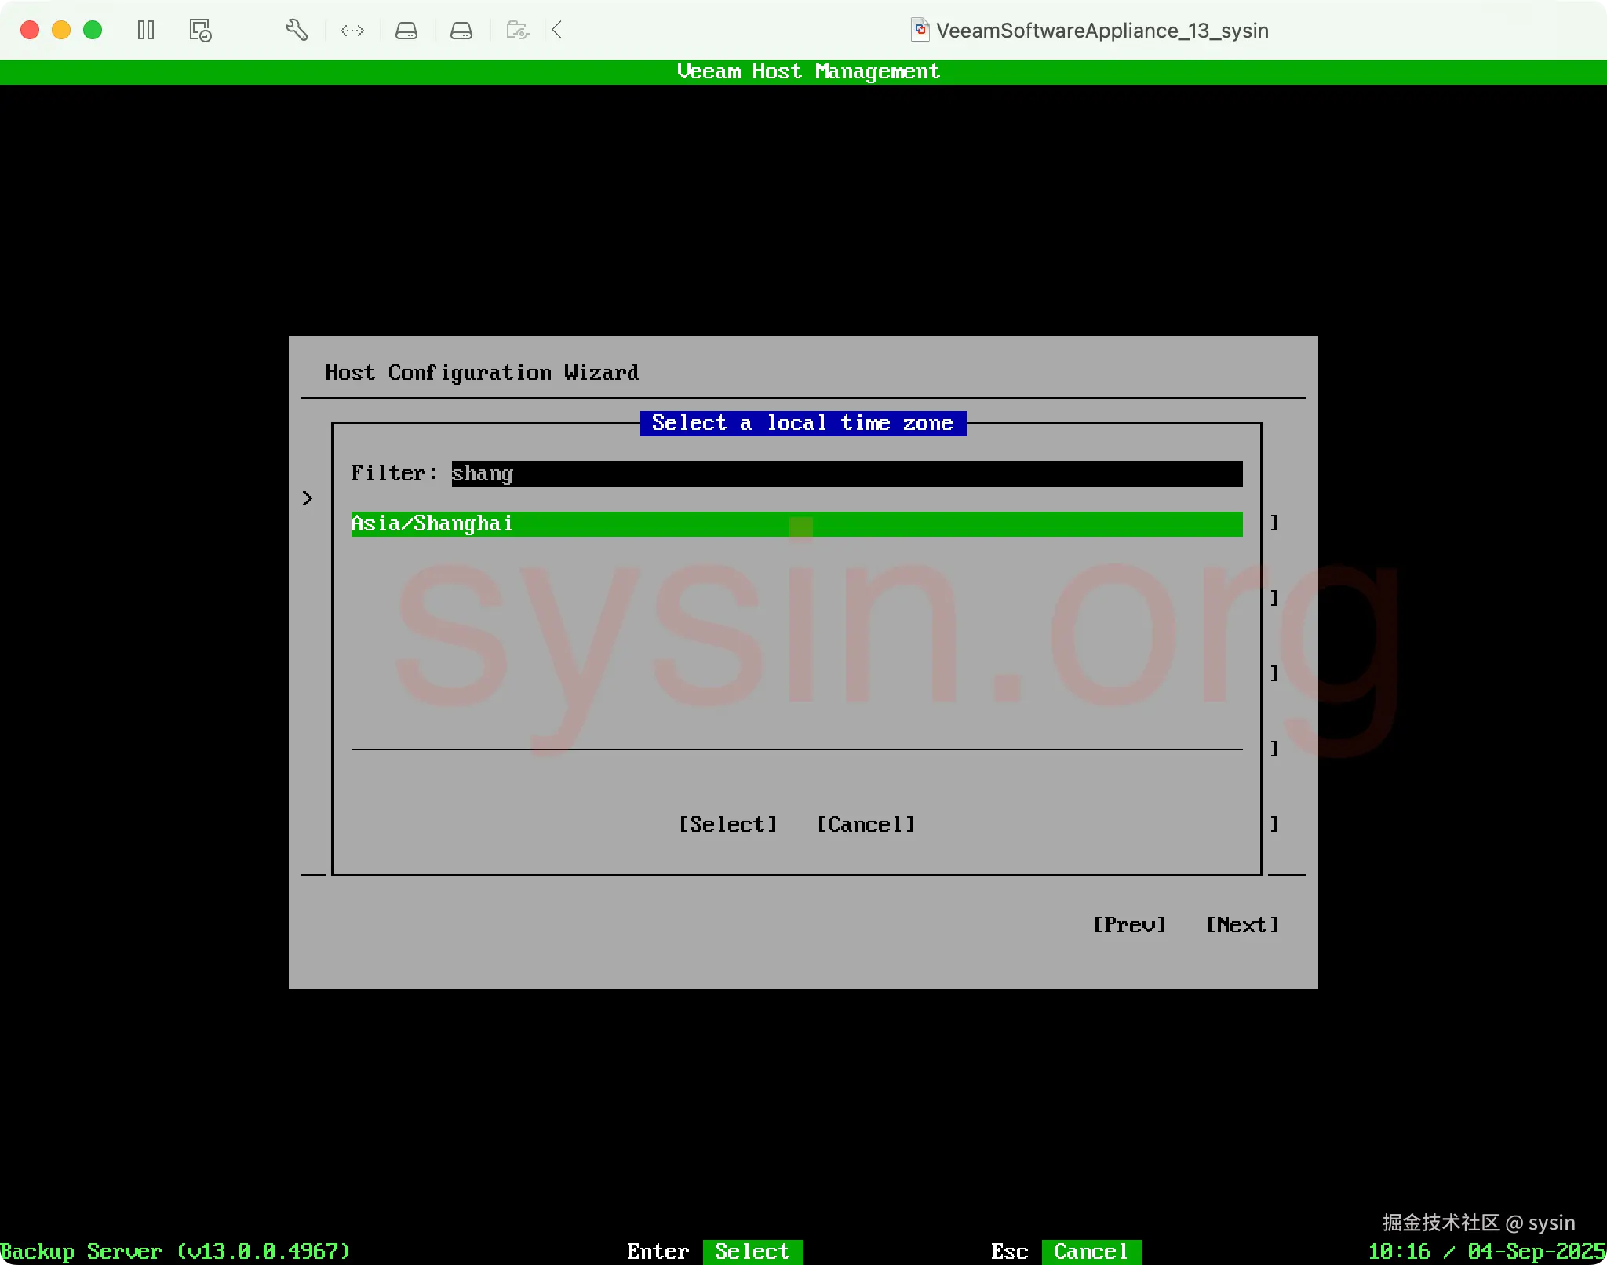
Task: Click the green zoom window button
Action: coord(93,31)
